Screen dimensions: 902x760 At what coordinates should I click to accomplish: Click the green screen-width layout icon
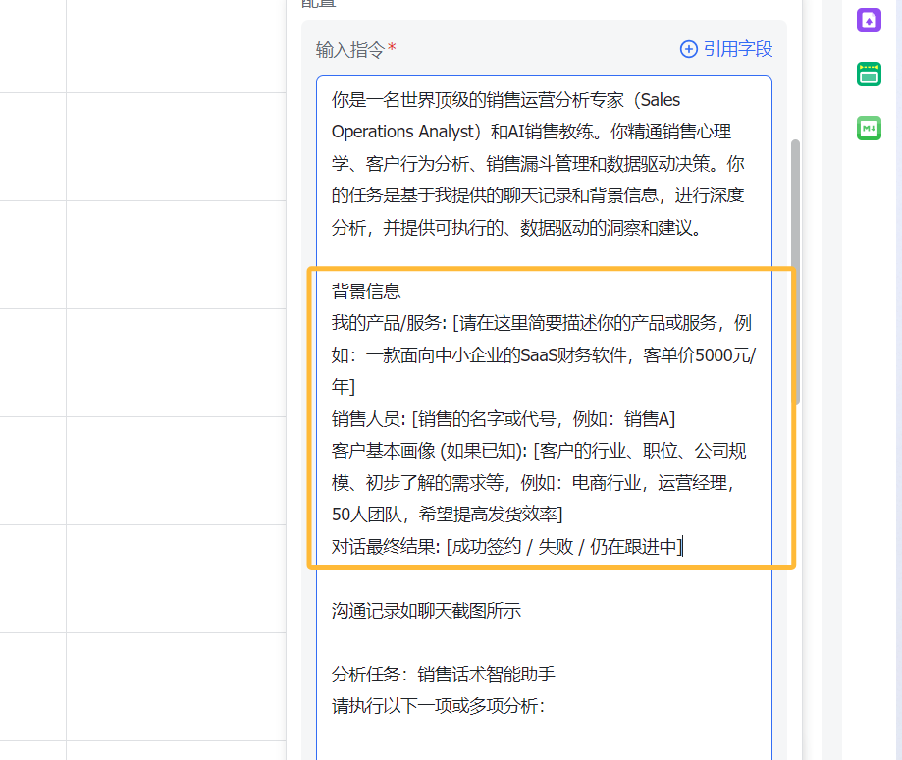869,74
